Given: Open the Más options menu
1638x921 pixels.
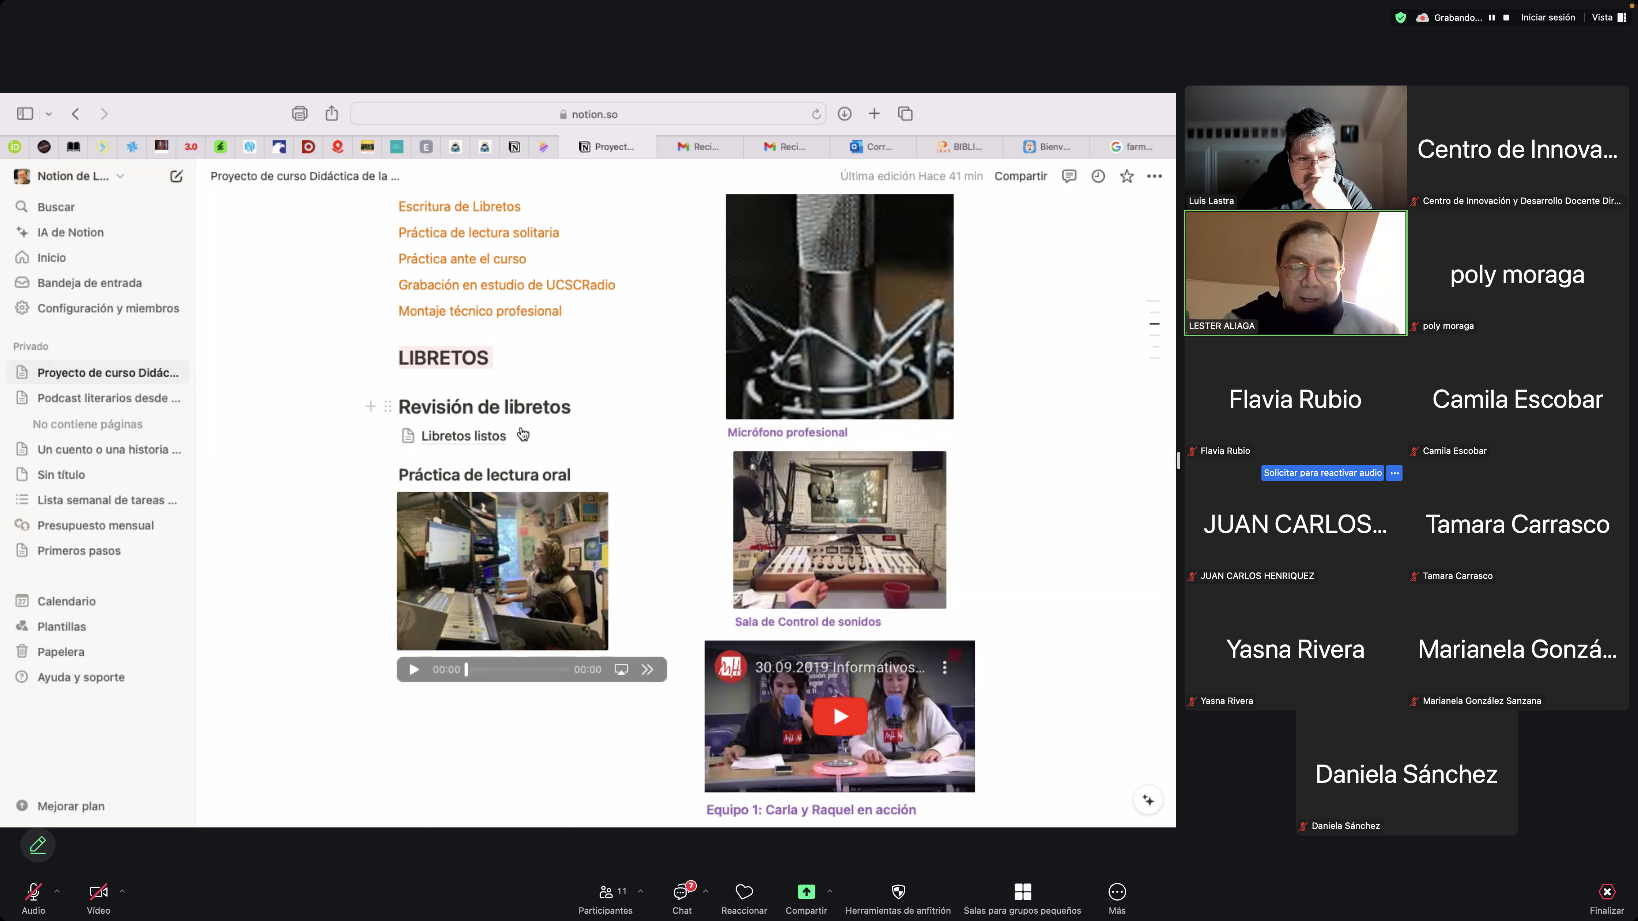Looking at the screenshot, I should 1117,898.
